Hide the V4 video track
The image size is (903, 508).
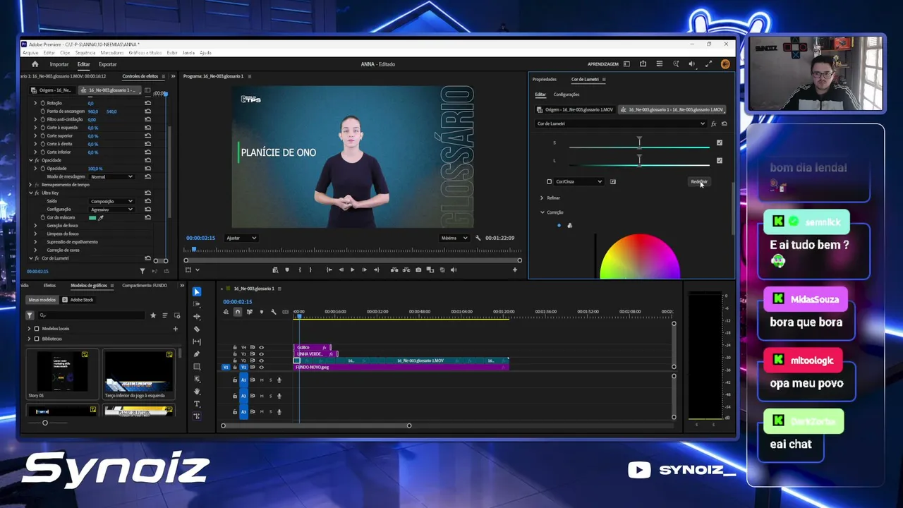(261, 347)
